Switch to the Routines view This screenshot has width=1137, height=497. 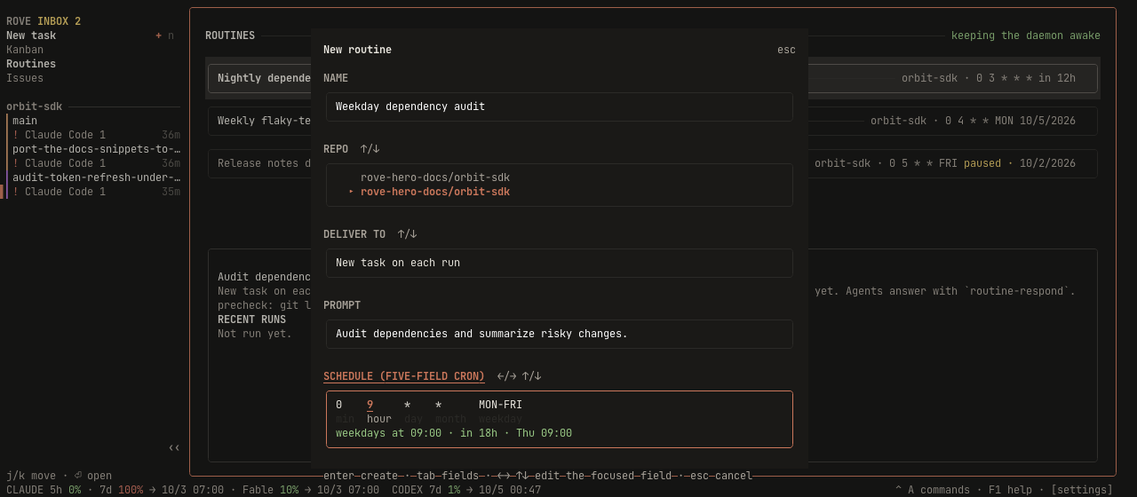(x=31, y=64)
